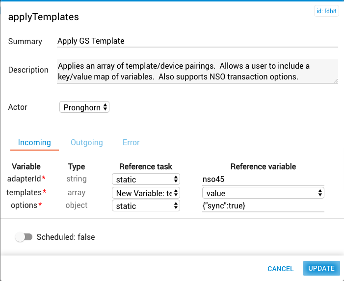Screen dimensions: 344x281
Task: Click the Scheduled: false label
Action: click(x=66, y=237)
